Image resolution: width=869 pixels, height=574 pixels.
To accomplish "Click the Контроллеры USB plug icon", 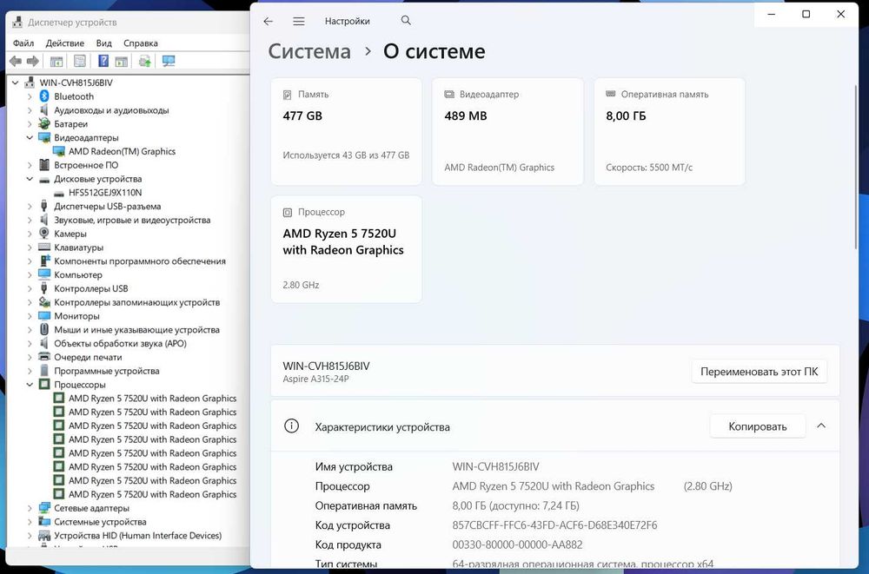I will coord(44,288).
